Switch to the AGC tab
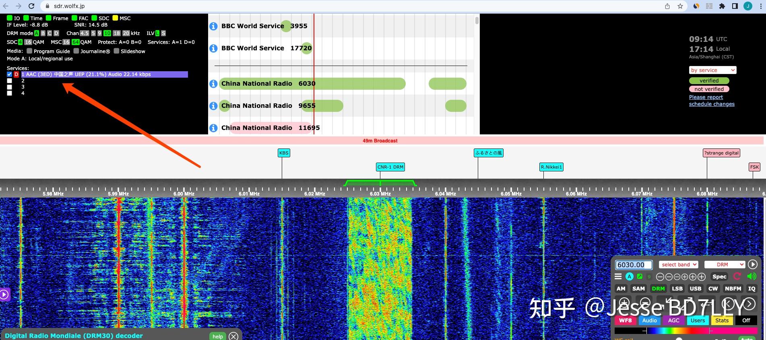The height and width of the screenshot is (340, 766). pos(673,321)
